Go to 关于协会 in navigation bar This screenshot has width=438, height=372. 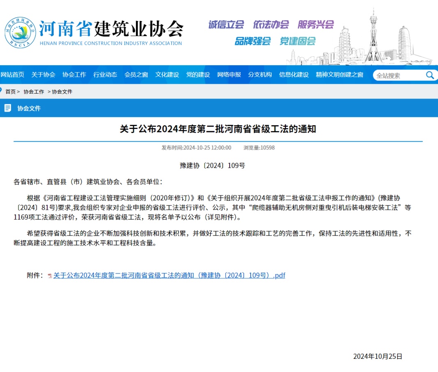(43, 75)
